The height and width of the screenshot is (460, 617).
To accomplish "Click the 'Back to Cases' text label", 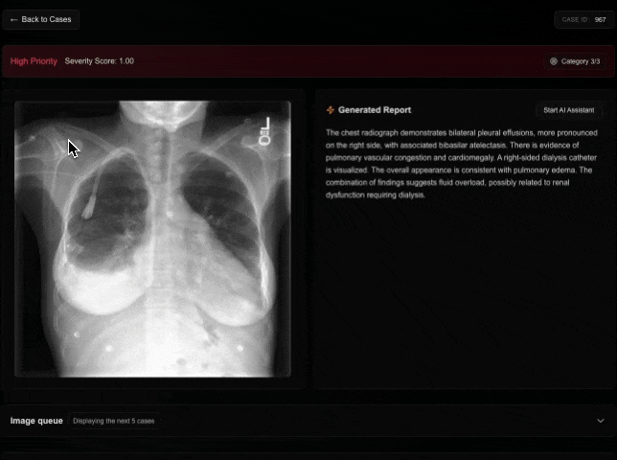I will [x=46, y=19].
